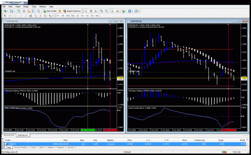Launch the MetaEditor icon
Screen dimensions: 251x155
point(60,11)
